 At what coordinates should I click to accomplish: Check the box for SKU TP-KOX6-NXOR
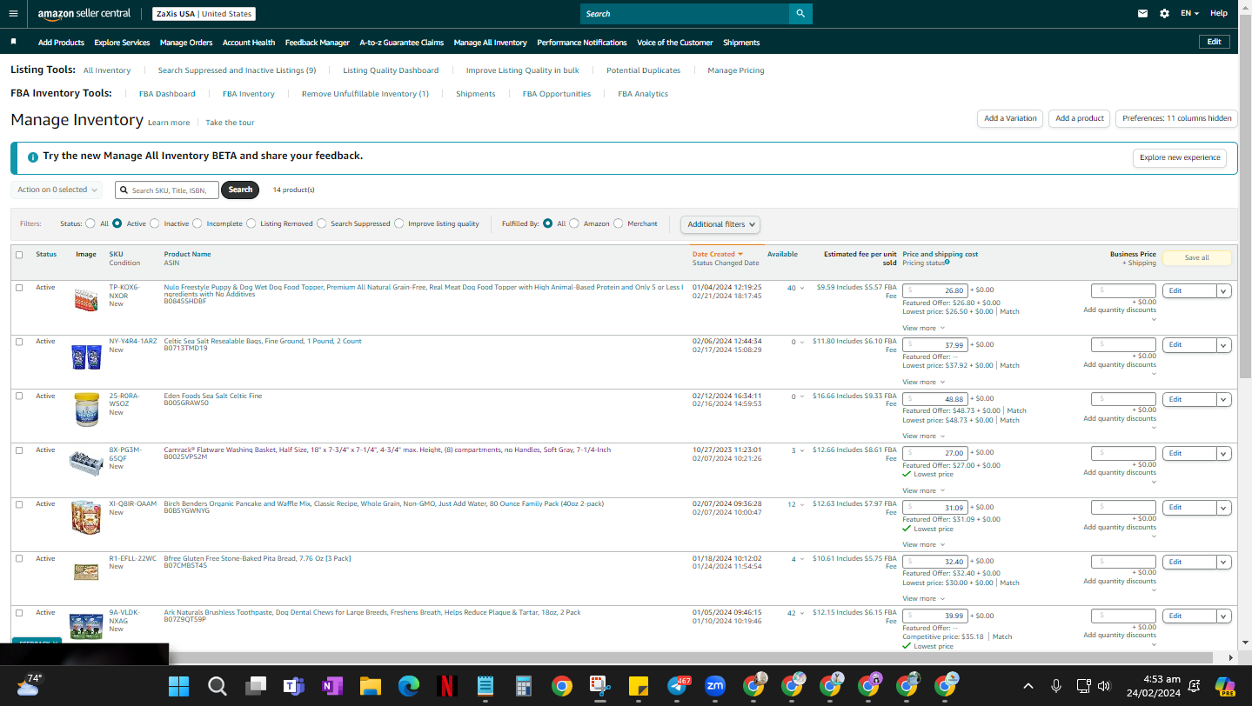coord(19,288)
